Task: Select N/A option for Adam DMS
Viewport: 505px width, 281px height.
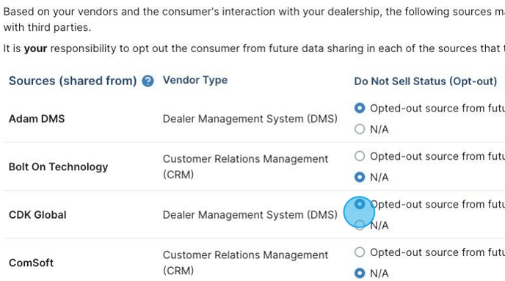Action: click(x=360, y=129)
